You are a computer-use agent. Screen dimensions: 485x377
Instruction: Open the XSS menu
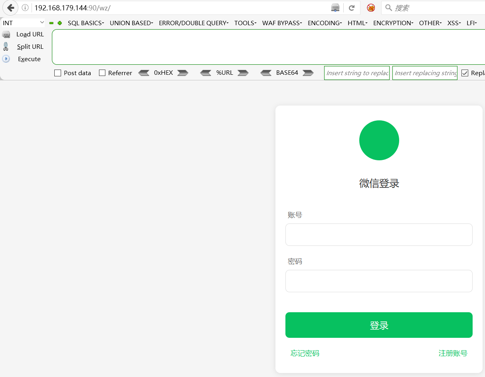coord(454,23)
